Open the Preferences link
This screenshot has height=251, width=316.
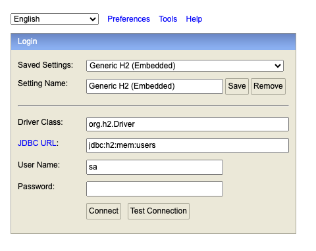click(128, 19)
